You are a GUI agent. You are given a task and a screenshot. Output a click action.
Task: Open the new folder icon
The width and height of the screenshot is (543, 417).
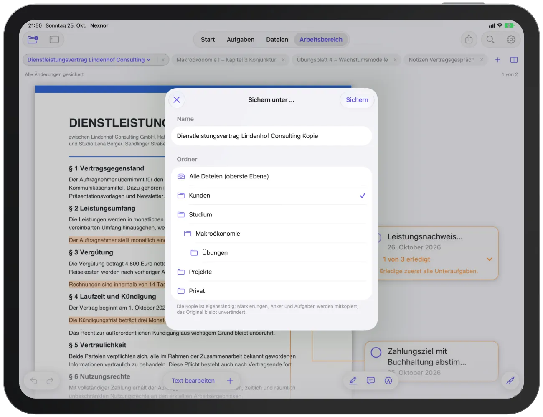[33, 40]
